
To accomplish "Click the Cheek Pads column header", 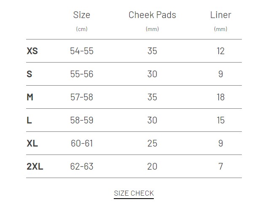I will pos(152,15).
